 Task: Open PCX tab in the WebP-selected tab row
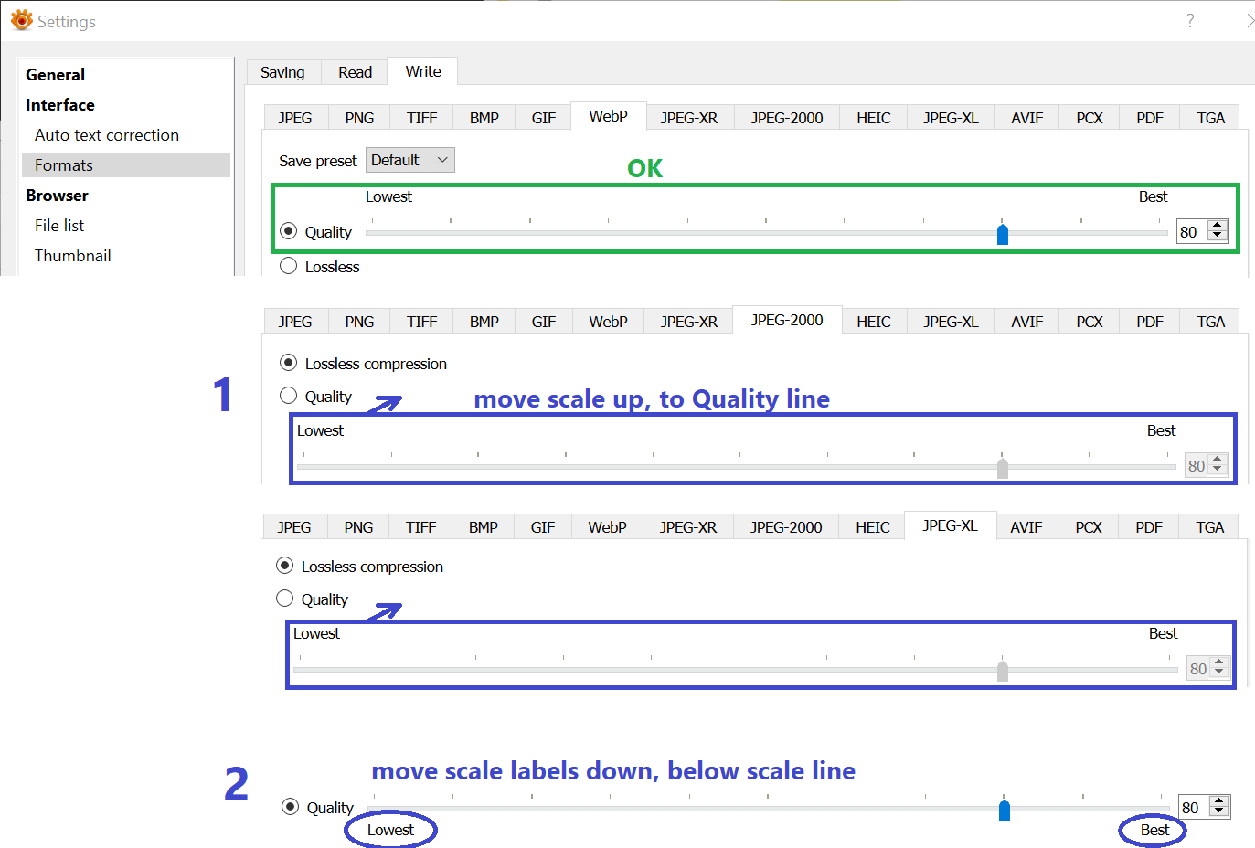(1090, 118)
